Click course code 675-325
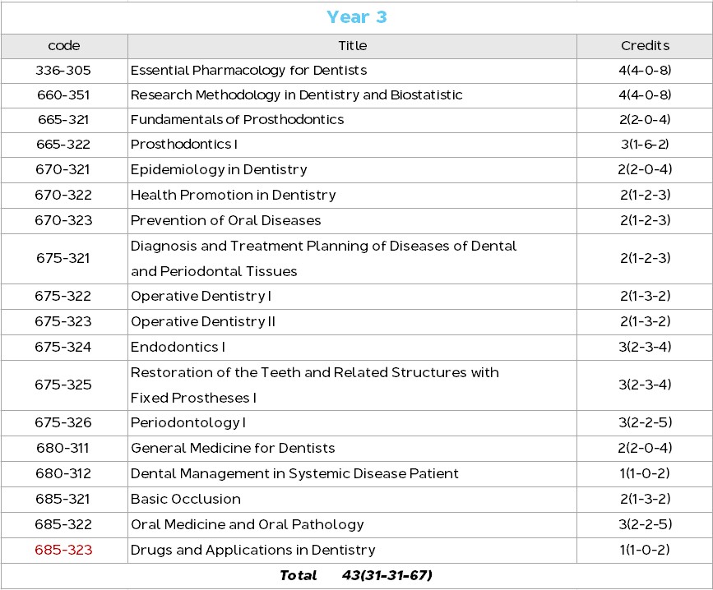713x590 pixels. pos(64,385)
